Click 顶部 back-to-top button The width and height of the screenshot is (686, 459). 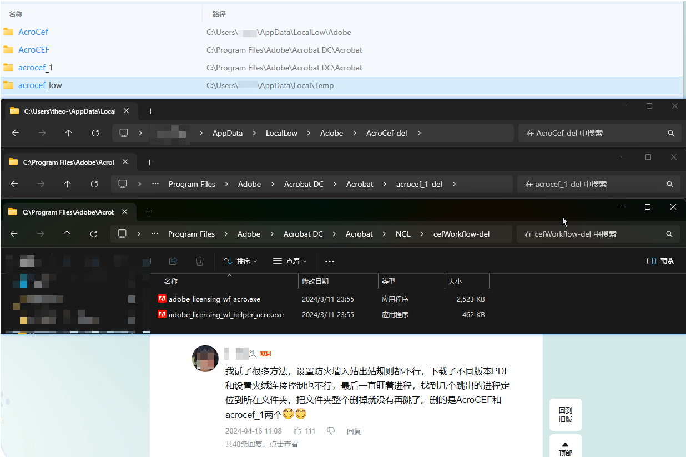(566, 447)
